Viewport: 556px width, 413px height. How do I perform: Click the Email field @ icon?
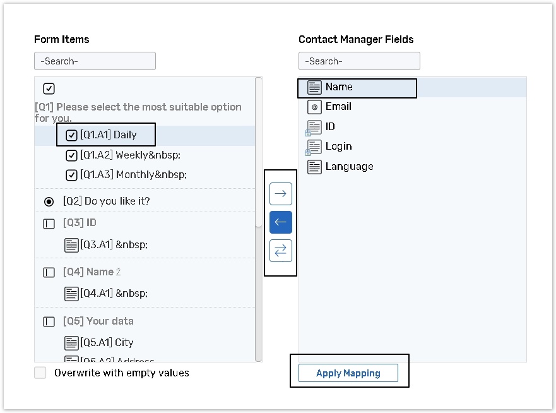pyautogui.click(x=314, y=107)
